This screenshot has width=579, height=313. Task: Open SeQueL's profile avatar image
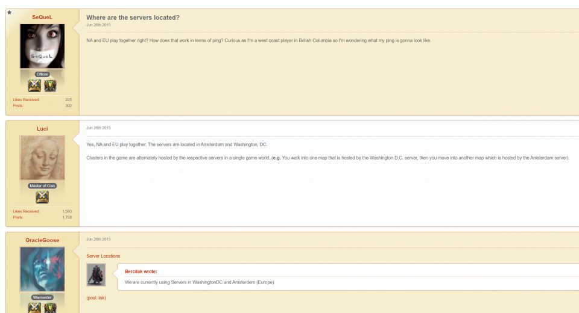pyautogui.click(x=42, y=46)
